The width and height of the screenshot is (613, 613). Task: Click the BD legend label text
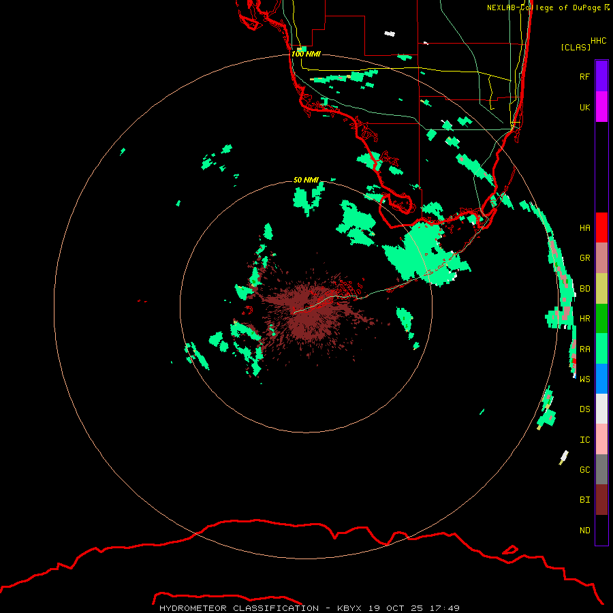coord(584,289)
